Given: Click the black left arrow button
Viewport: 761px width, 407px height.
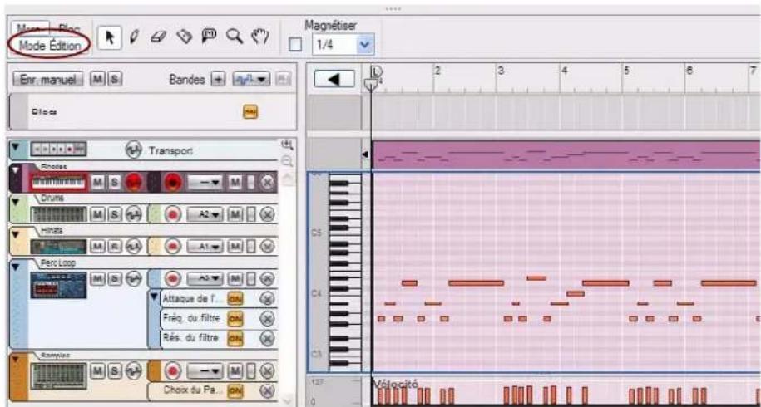Looking at the screenshot, I should pos(334,79).
